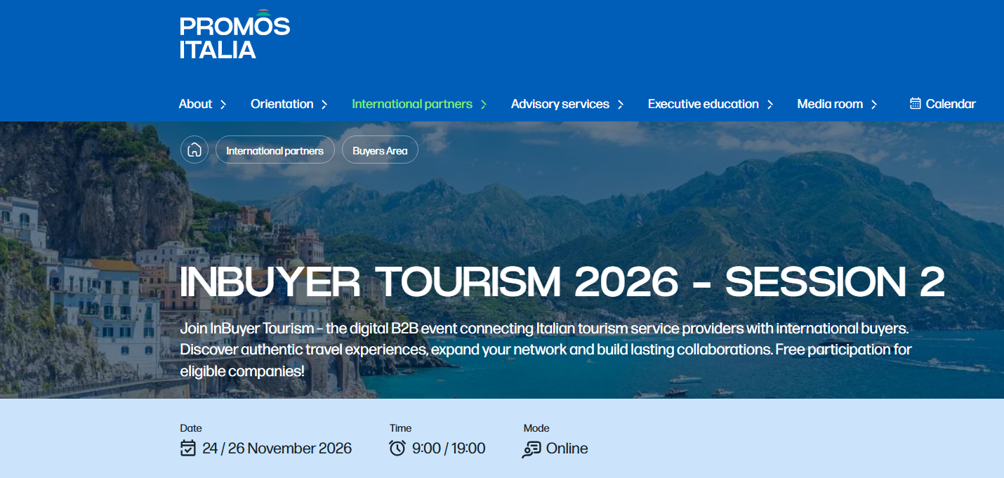The image size is (1004, 478).
Task: Expand the Media room chevron
Action: point(874,105)
